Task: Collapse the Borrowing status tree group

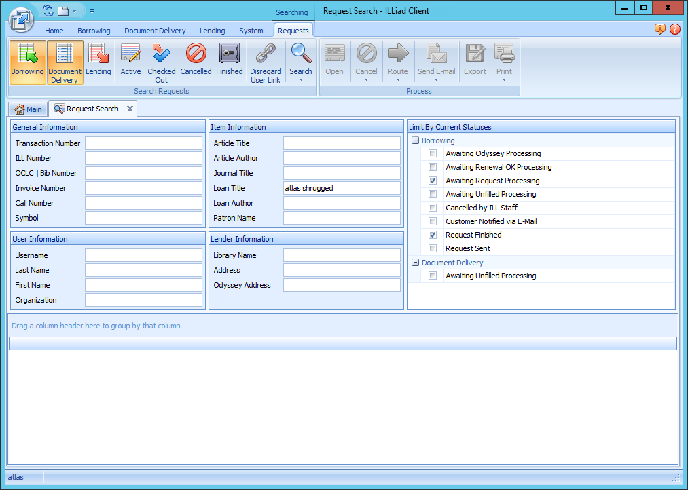Action: 415,140
